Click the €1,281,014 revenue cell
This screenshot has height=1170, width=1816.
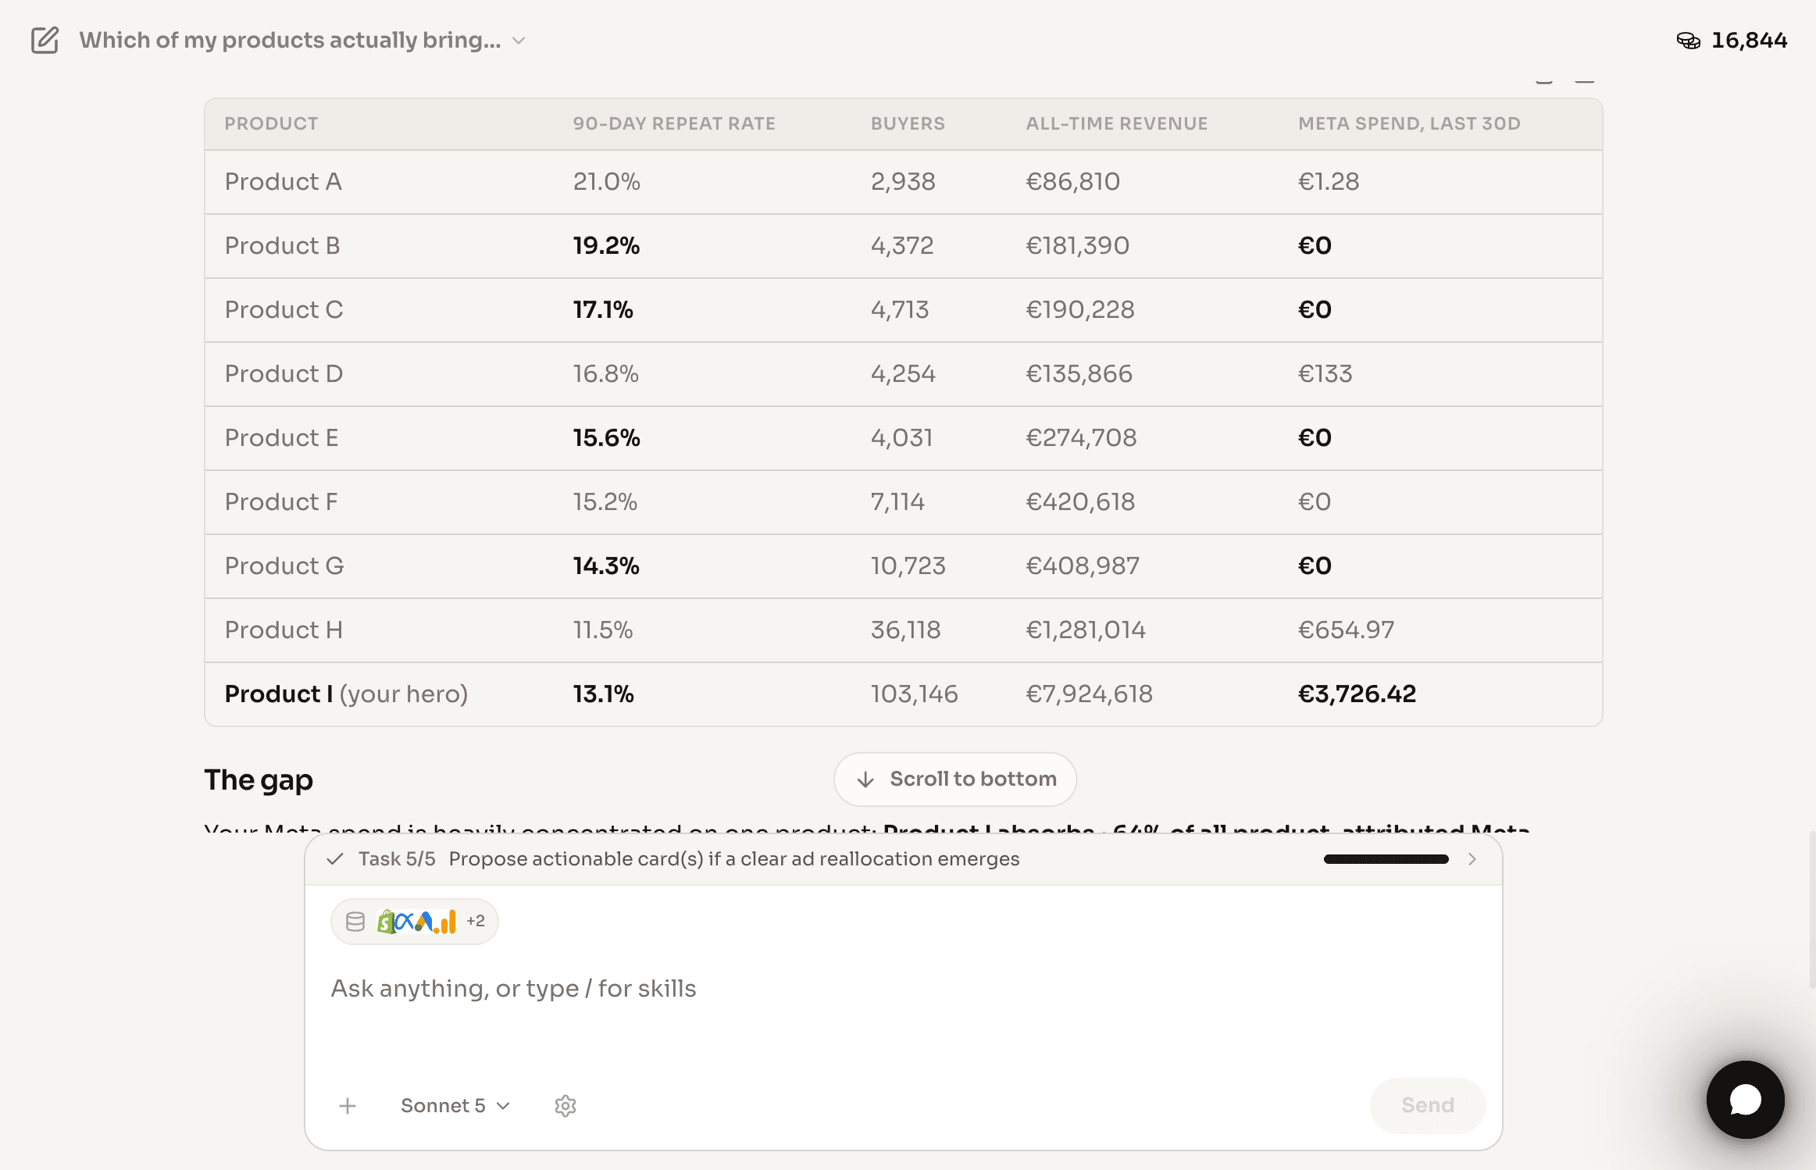(x=1086, y=630)
